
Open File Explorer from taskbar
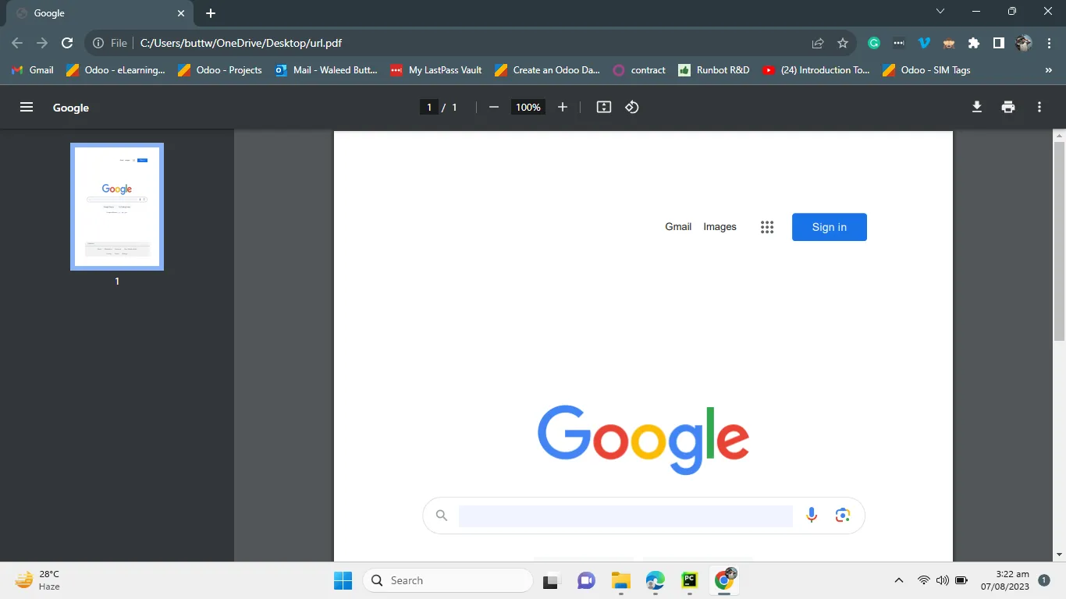[x=620, y=580]
